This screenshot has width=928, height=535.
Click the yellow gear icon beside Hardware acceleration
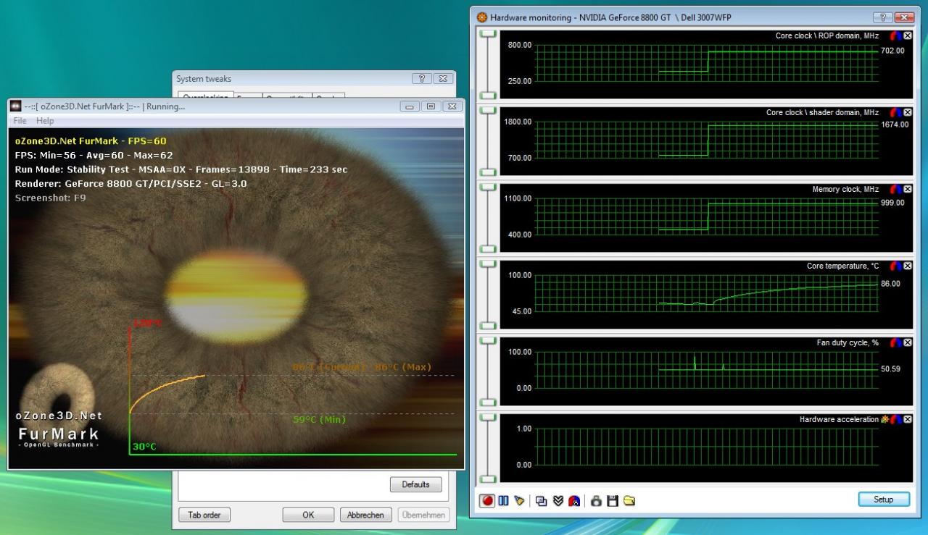[885, 419]
